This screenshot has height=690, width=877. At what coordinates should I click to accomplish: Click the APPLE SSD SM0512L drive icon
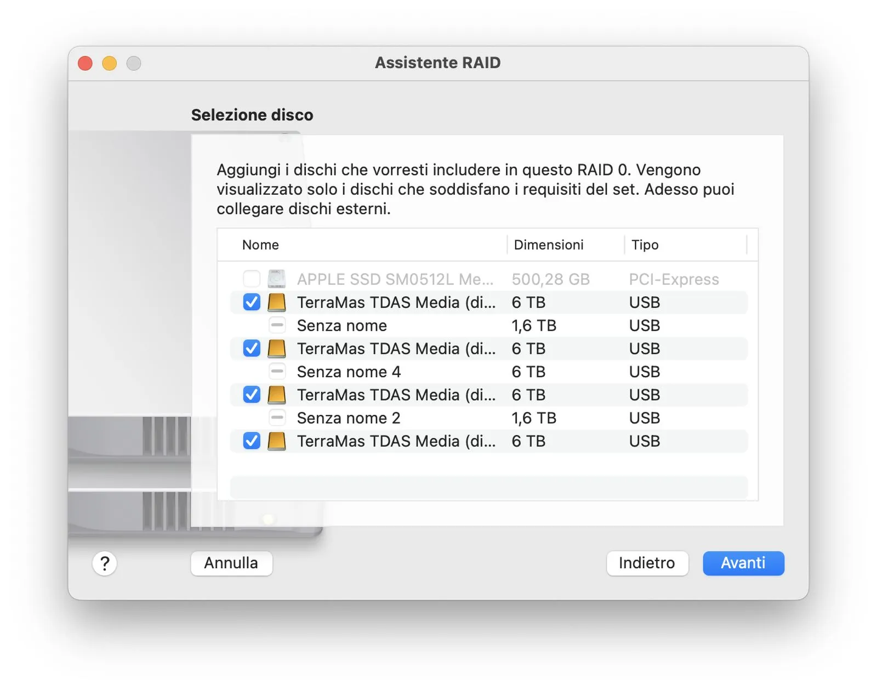pos(277,279)
